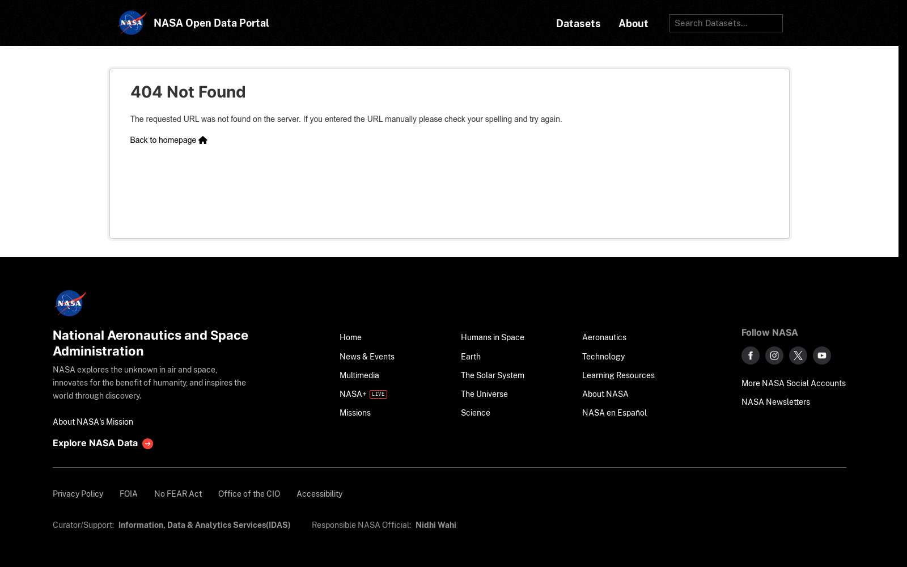Open the FOIA link
907x567 pixels.
(129, 494)
